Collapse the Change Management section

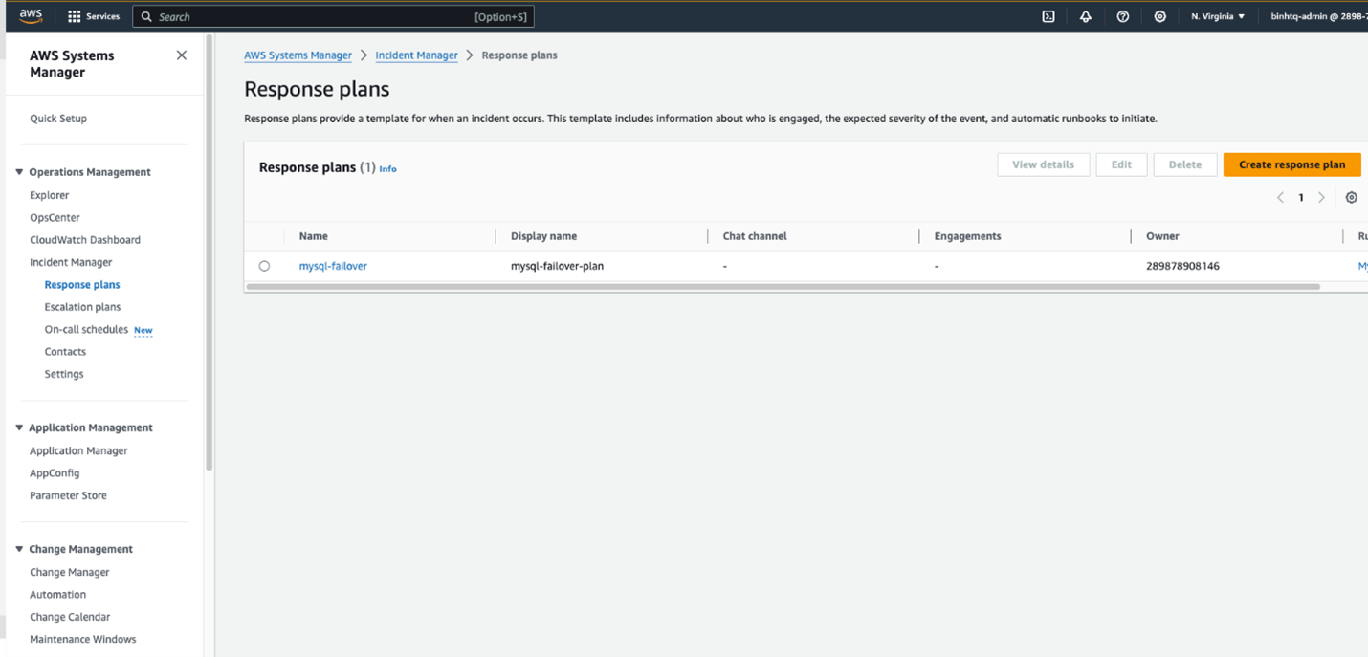(19, 549)
